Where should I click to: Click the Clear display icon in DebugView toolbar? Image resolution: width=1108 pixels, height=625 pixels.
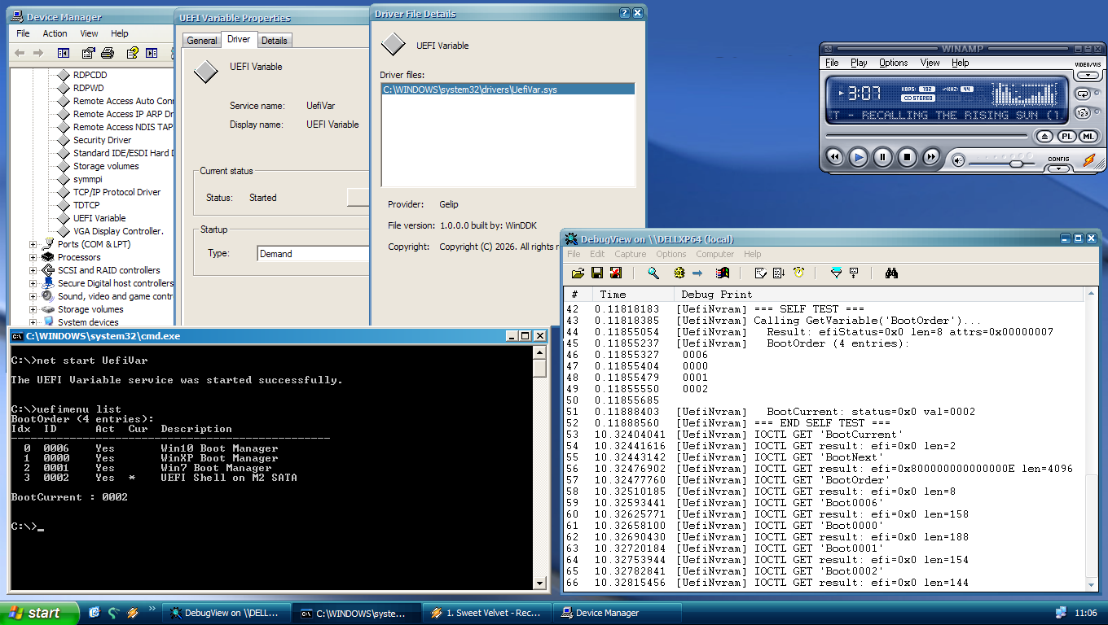760,273
